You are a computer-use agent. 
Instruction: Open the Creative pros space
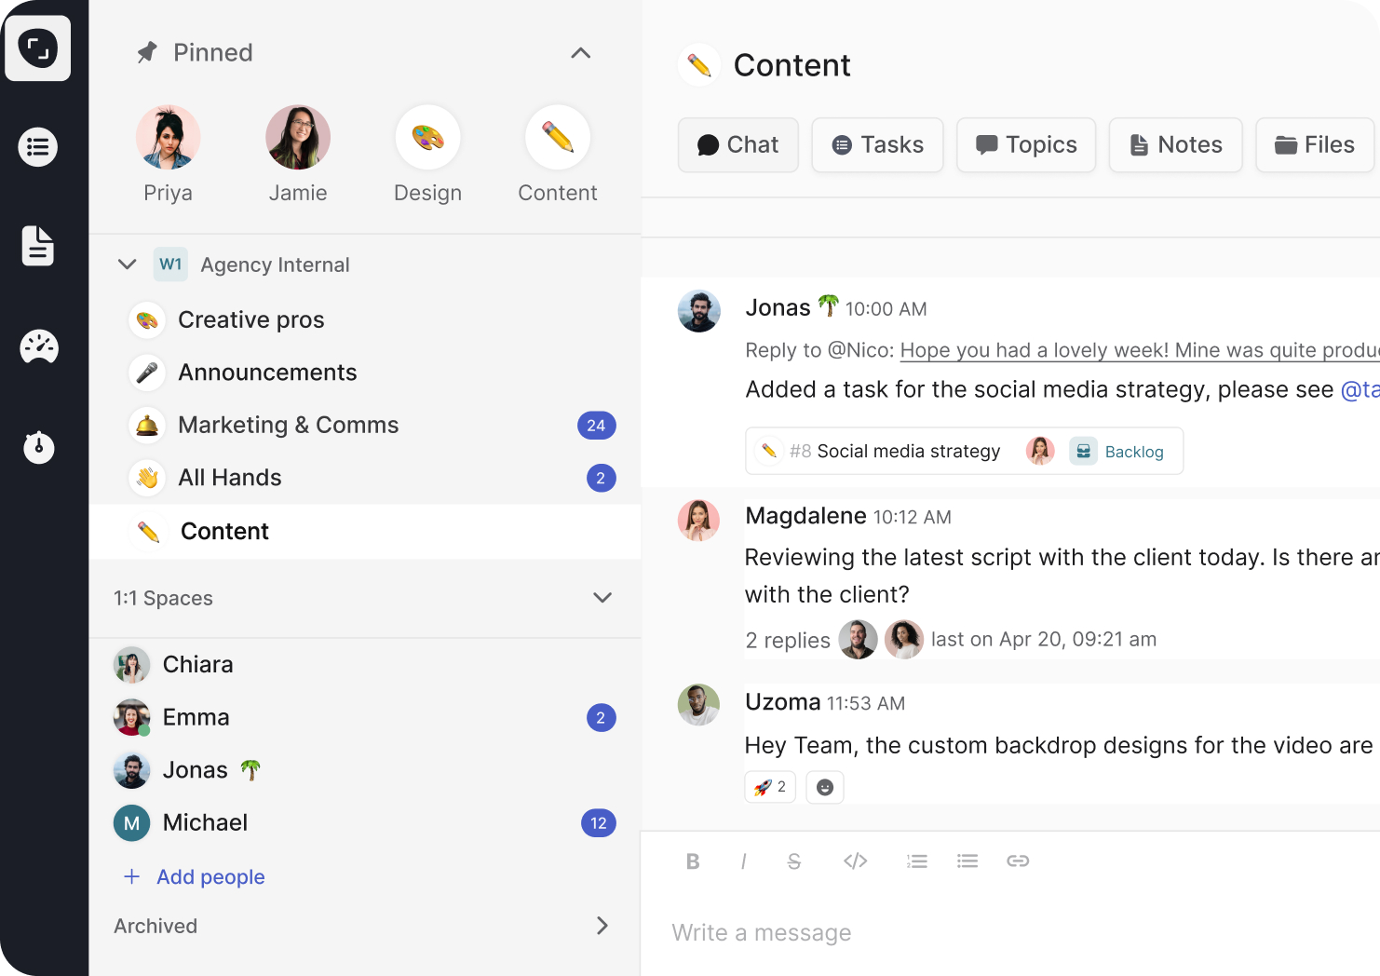click(x=365, y=320)
